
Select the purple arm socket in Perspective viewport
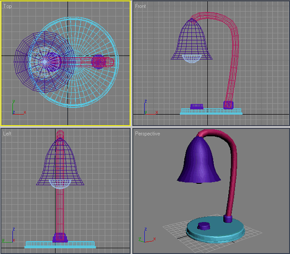[228, 219]
